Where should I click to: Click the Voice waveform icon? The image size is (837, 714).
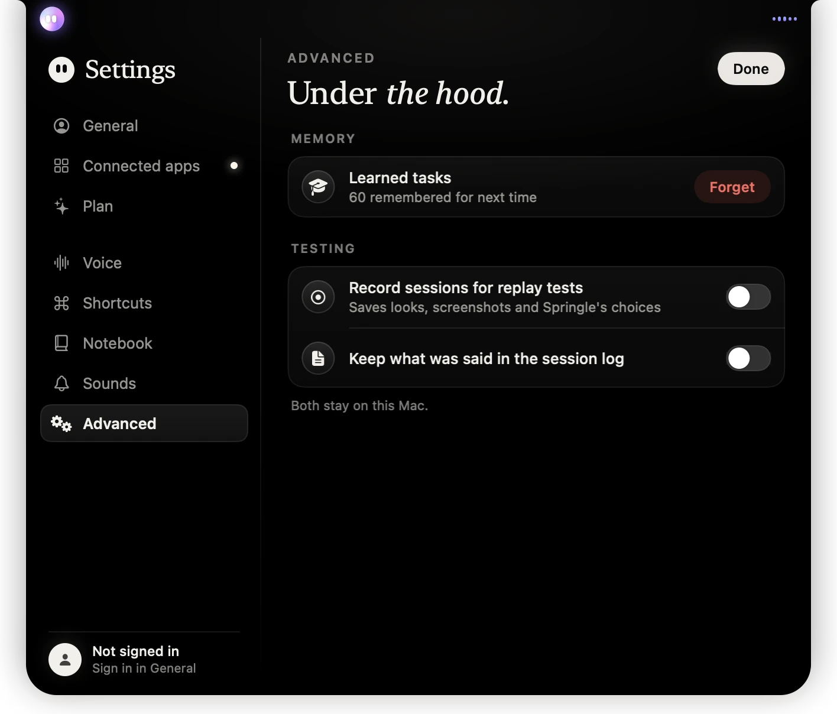click(x=61, y=263)
